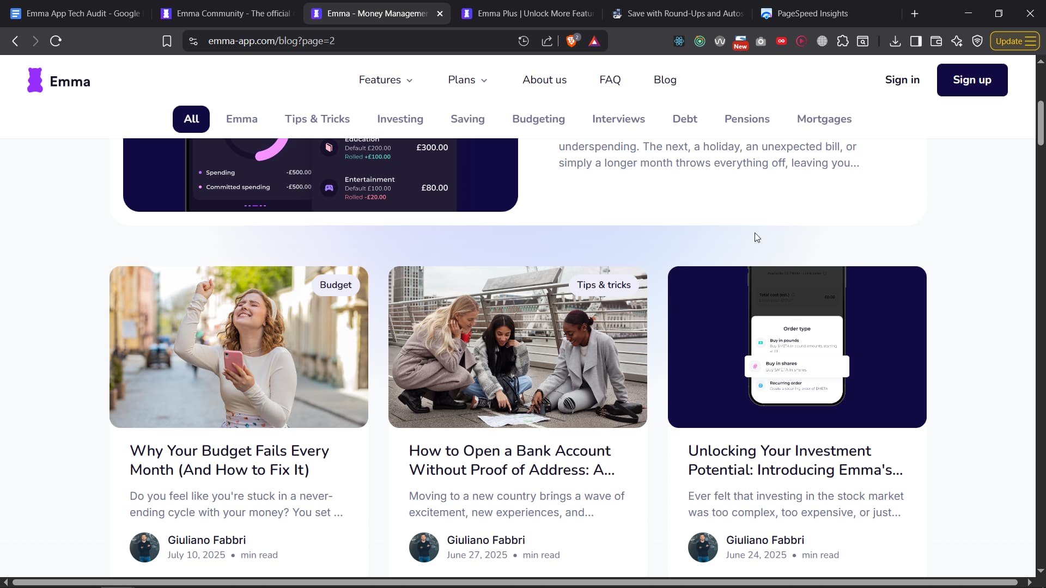Open Brave Rewards triangle icon
The image size is (1046, 588).
point(594,41)
